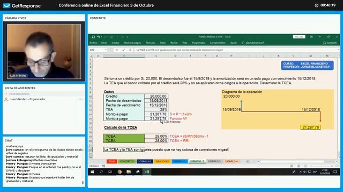343x192 pixels.
Task: Click the taskbar clock and date
Action: [x=325, y=172]
